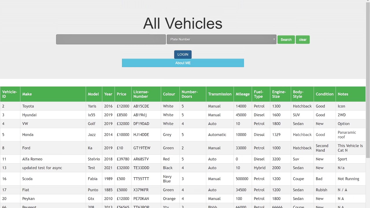
Task: Click the Model column header
Action: 94,94
